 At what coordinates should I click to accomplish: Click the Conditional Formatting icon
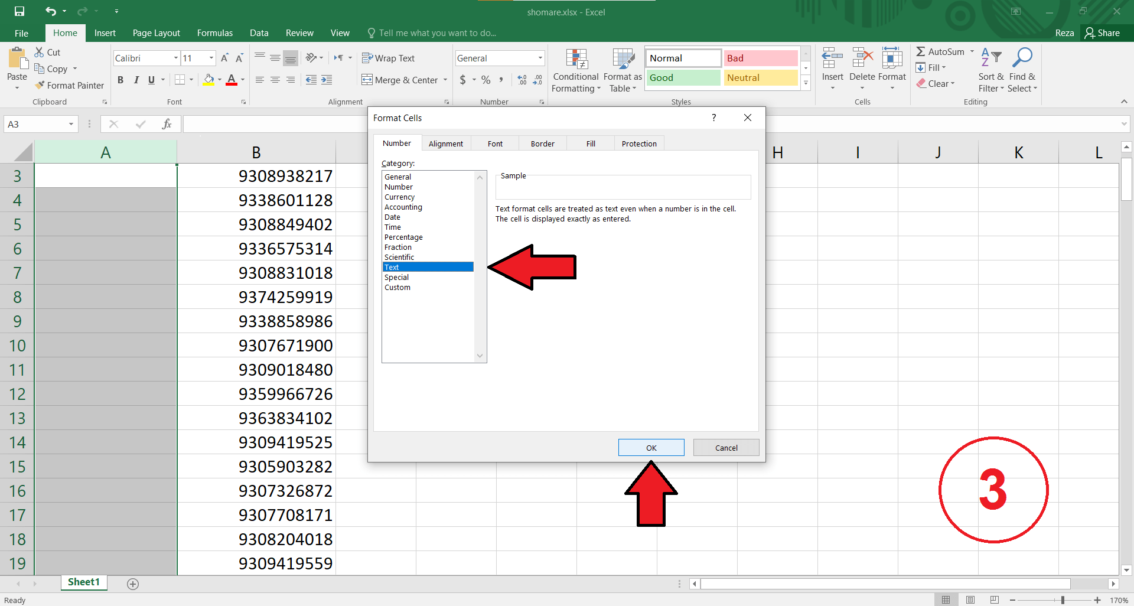[576, 59]
